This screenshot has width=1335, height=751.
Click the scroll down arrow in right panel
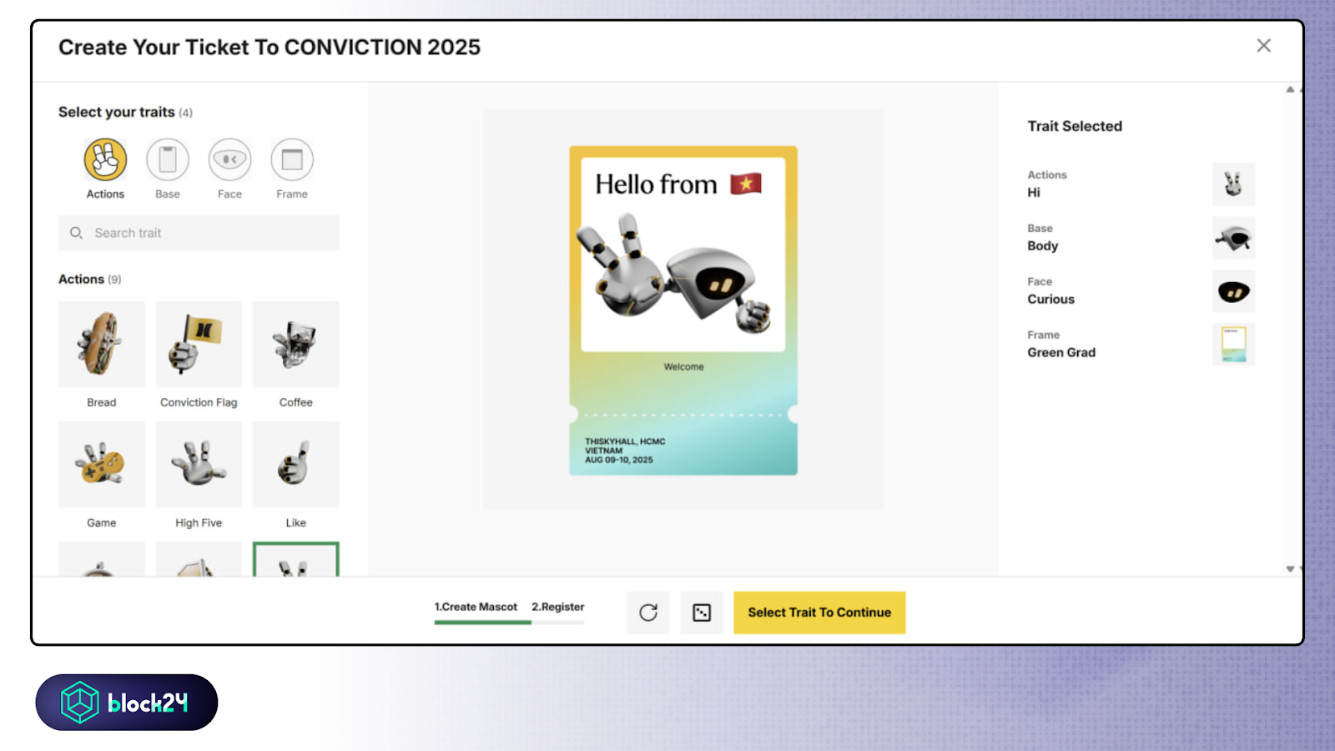(x=1290, y=569)
